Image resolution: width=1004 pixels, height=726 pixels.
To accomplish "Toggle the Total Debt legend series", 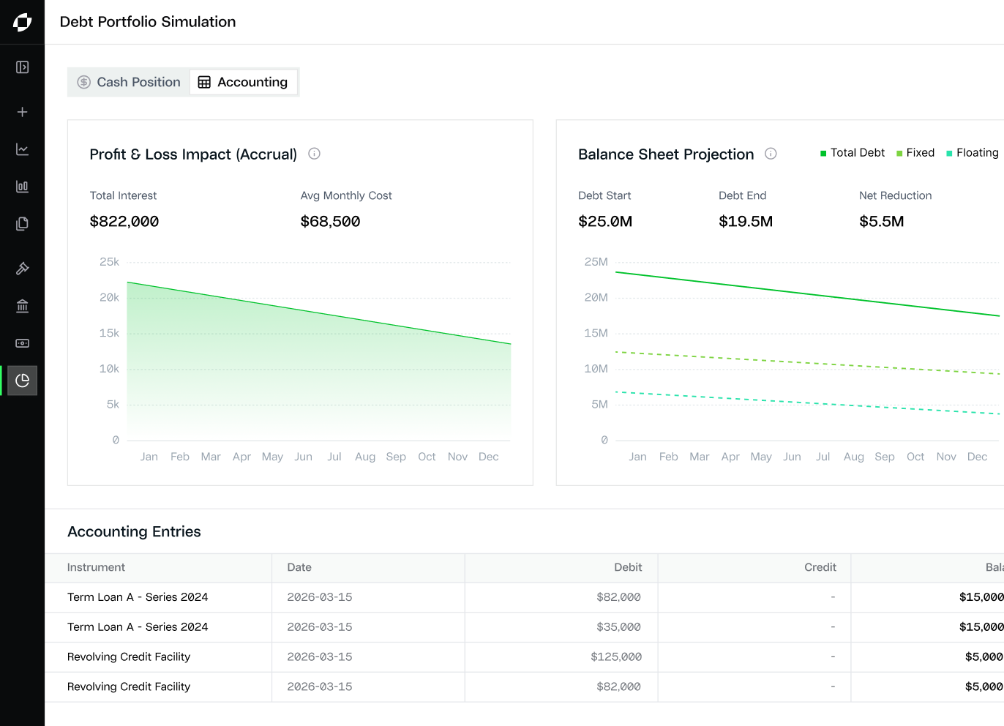I will tap(853, 153).
